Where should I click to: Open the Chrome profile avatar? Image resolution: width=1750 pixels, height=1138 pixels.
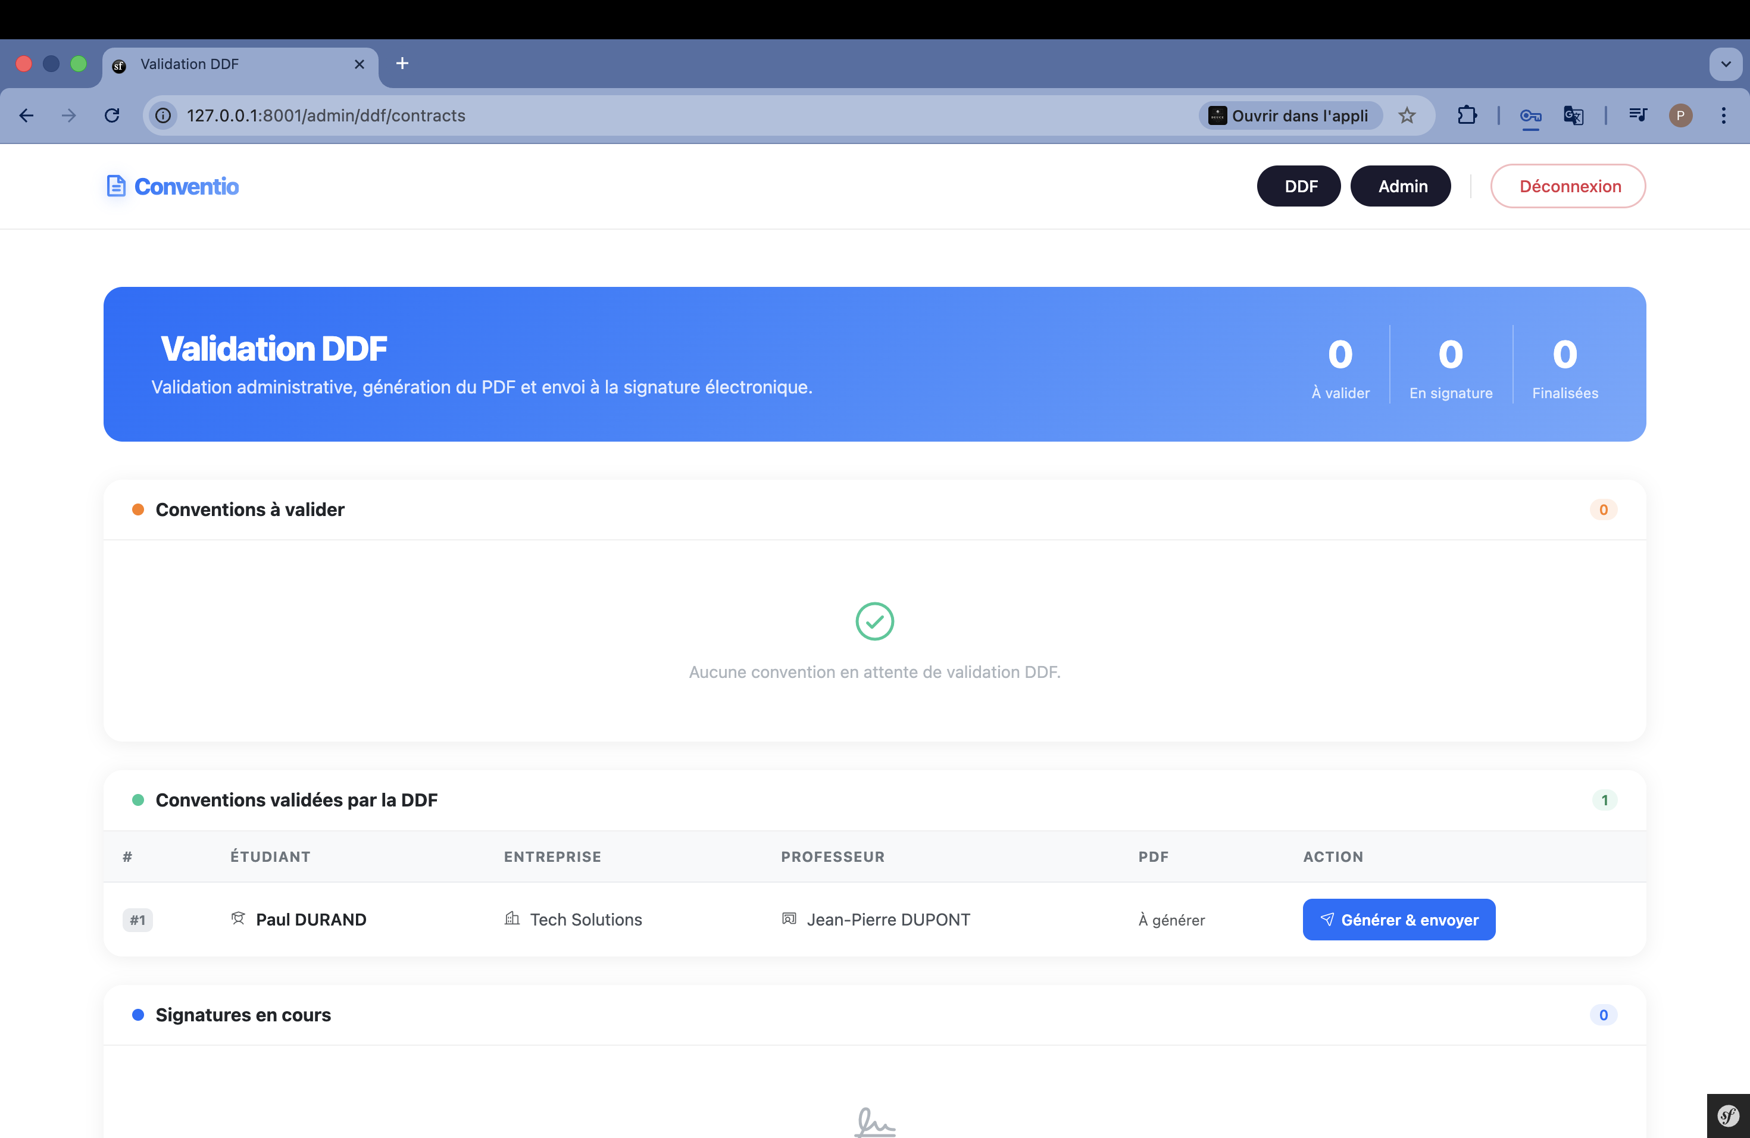pos(1680,115)
